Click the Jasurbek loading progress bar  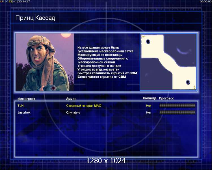pyautogui.click(x=178, y=112)
